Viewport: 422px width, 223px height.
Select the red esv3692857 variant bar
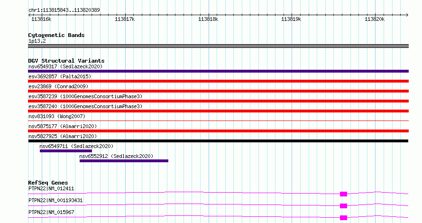click(x=218, y=81)
